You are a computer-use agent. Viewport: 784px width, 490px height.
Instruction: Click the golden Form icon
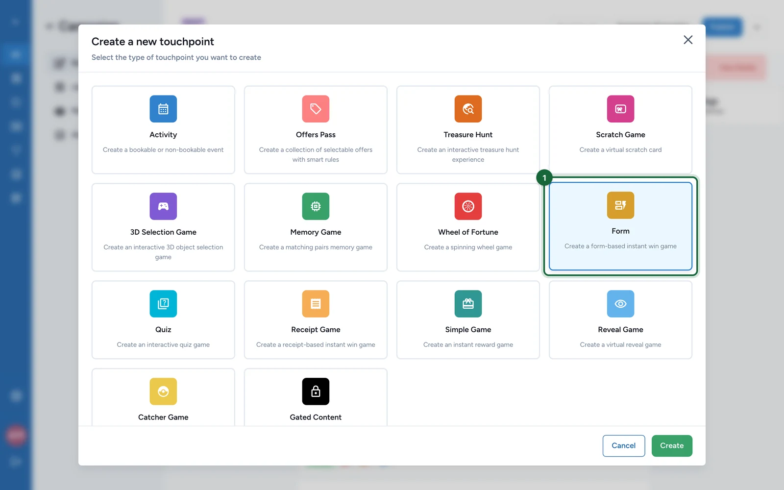(620, 205)
